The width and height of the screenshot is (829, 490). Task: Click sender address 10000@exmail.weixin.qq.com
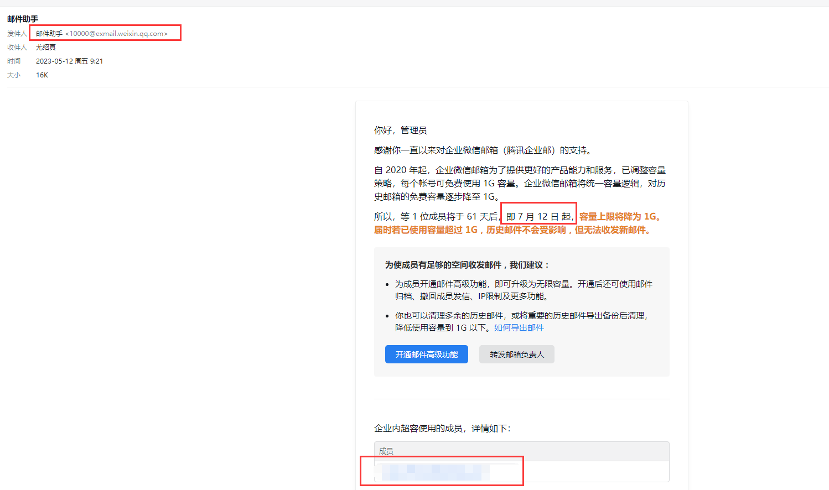(116, 34)
